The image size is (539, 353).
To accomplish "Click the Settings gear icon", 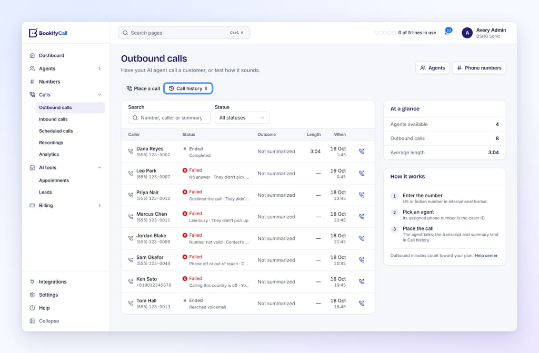I will pyautogui.click(x=32, y=295).
